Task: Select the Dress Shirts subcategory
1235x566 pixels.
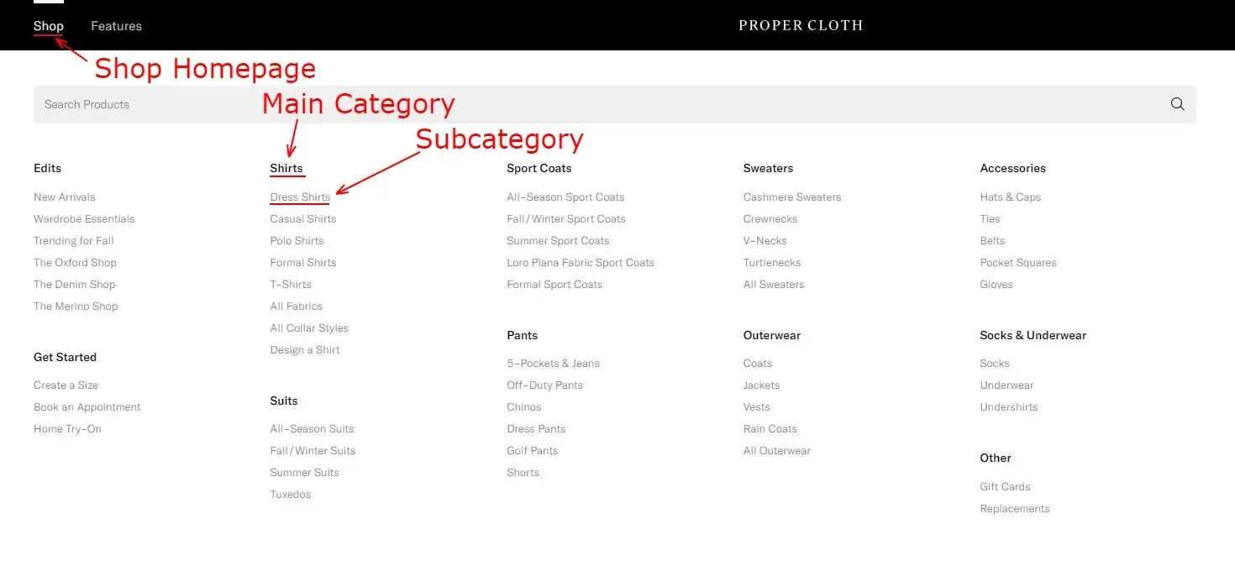Action: pos(299,197)
